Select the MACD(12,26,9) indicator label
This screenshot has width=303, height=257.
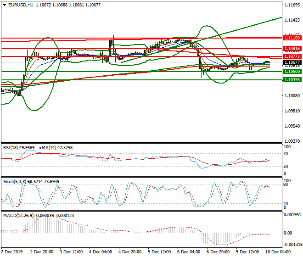point(18,215)
